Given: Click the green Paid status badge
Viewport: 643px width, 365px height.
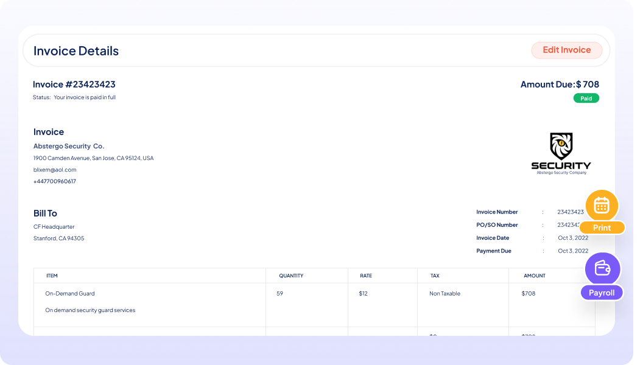Looking at the screenshot, I should pos(586,99).
